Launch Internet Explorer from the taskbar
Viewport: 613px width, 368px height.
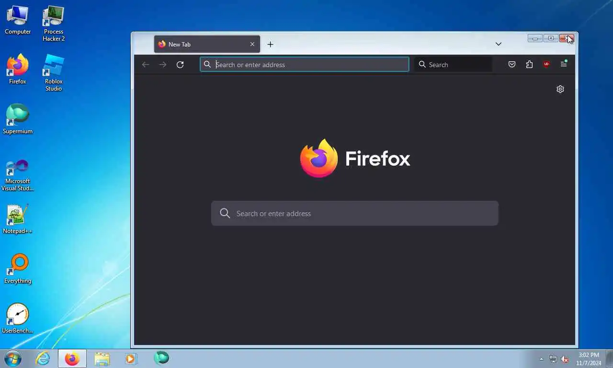tap(43, 358)
